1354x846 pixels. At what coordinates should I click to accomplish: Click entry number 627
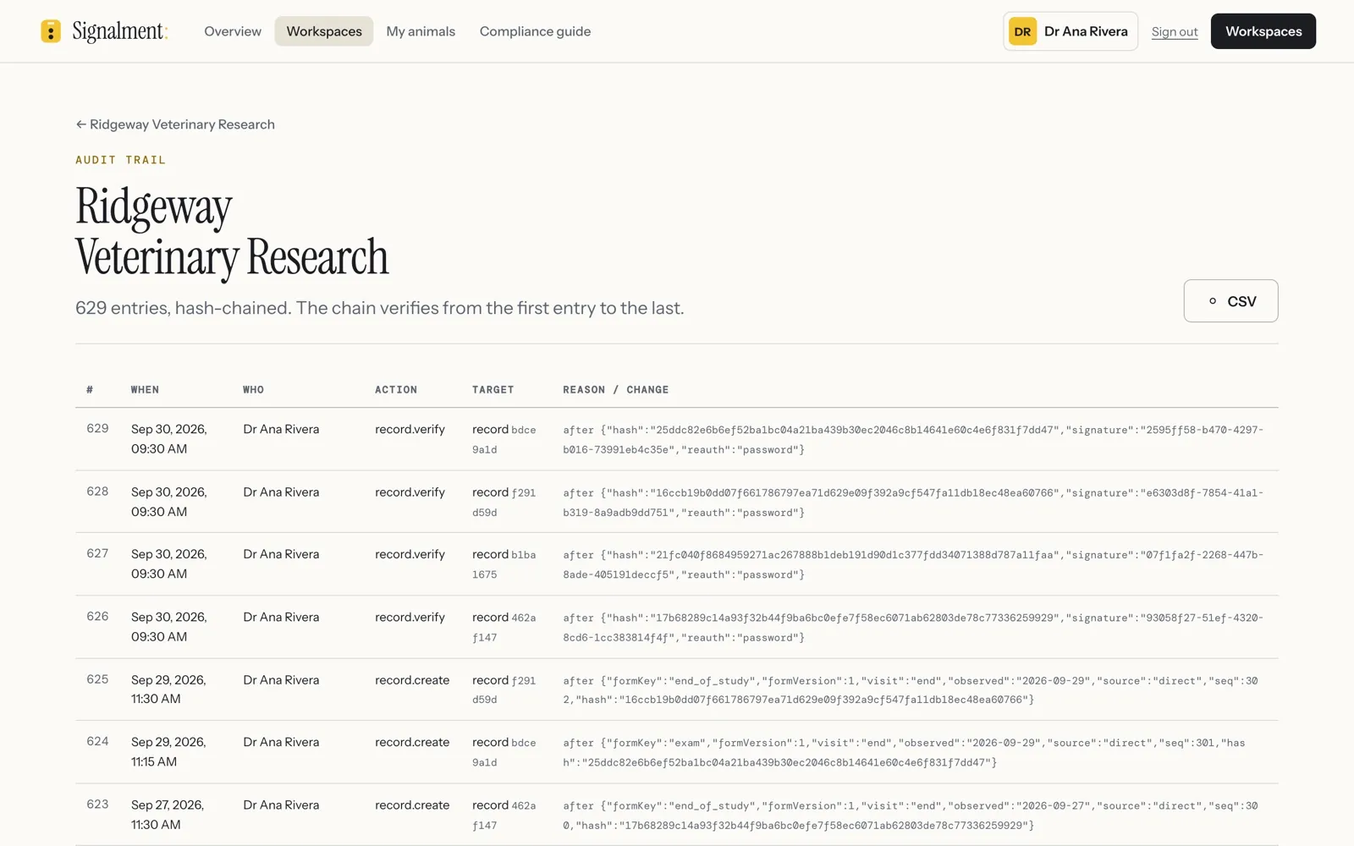tap(97, 553)
